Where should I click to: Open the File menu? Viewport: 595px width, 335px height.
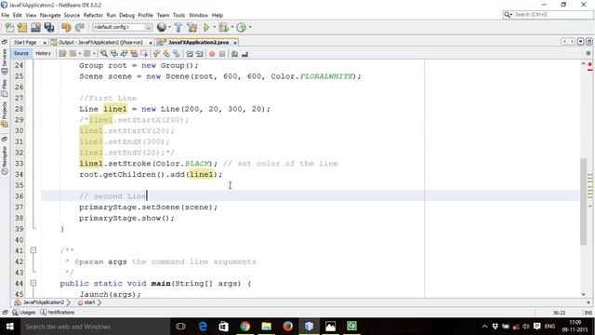[6, 15]
